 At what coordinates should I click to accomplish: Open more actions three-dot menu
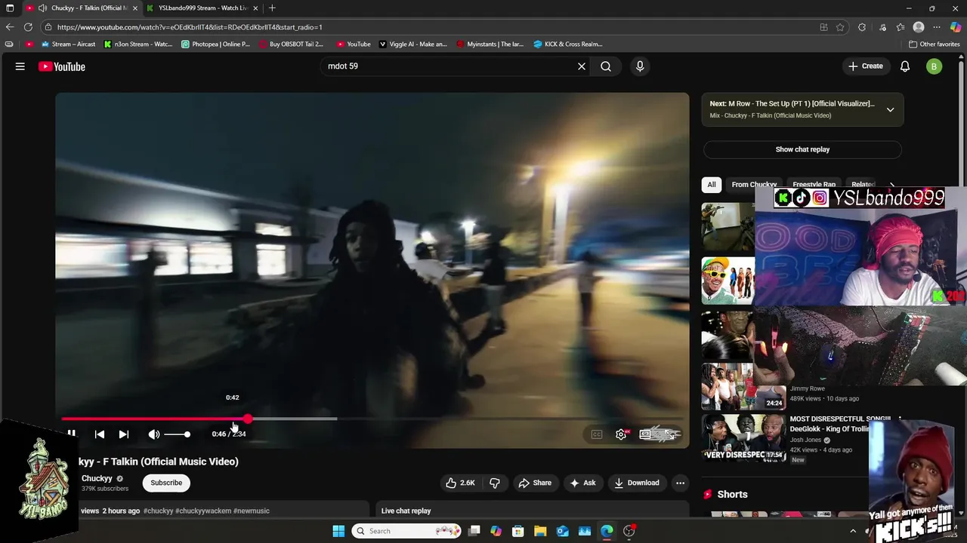click(680, 483)
